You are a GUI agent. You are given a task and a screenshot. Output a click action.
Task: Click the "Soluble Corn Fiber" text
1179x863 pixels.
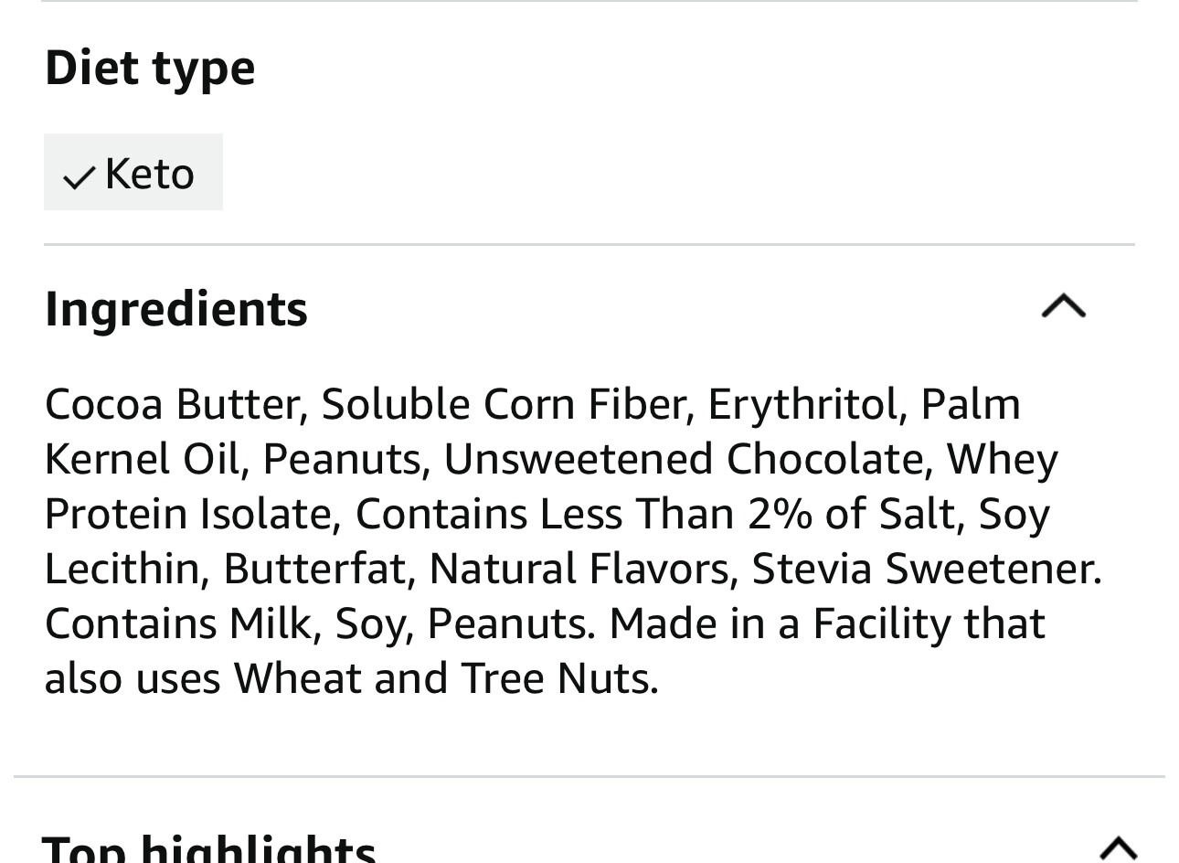click(x=503, y=404)
